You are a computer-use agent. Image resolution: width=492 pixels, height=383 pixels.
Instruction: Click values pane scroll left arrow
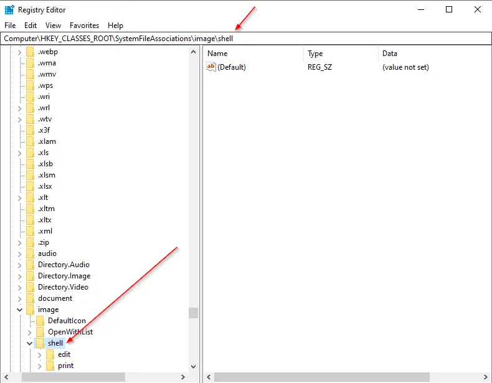pyautogui.click(x=209, y=377)
